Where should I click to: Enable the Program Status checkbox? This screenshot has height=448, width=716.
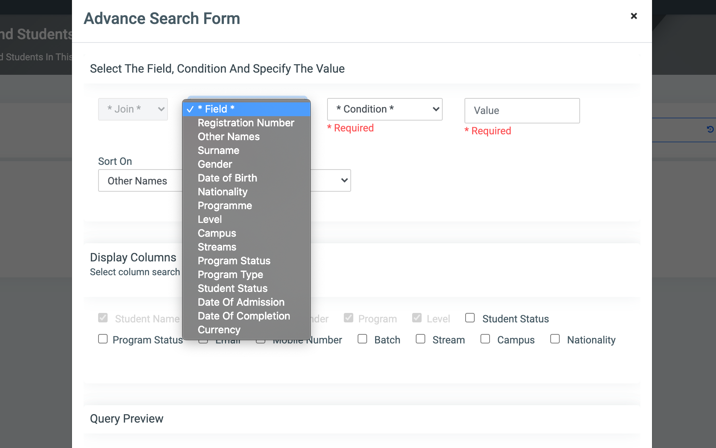102,339
